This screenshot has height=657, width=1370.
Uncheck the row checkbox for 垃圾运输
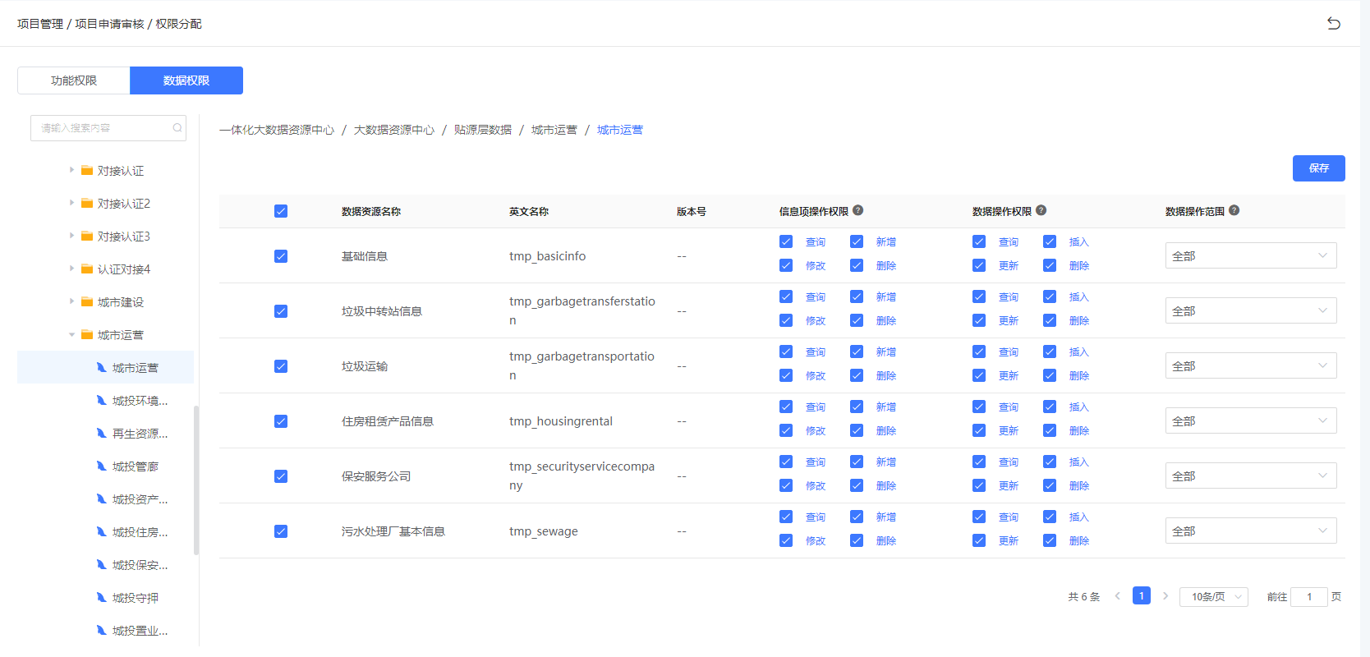(281, 366)
